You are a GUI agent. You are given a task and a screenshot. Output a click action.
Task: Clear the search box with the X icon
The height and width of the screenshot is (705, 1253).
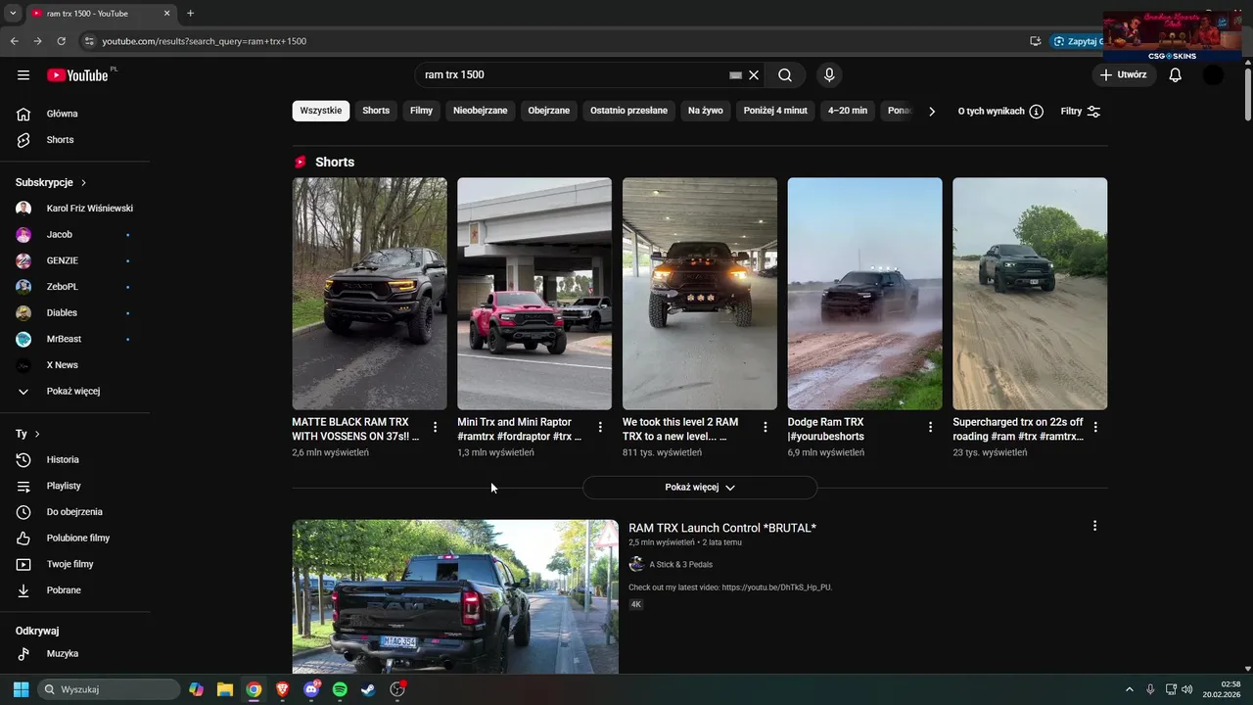754,75
